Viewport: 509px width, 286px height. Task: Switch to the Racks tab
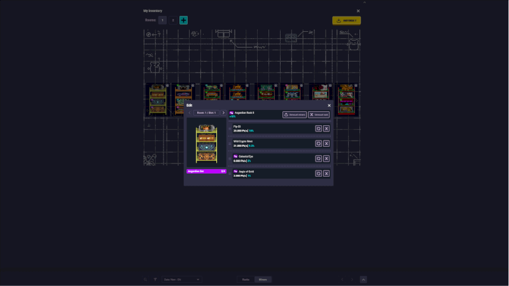click(245, 279)
